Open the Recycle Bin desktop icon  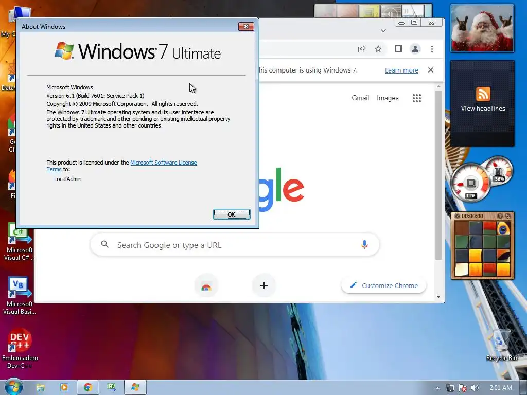coord(501,345)
